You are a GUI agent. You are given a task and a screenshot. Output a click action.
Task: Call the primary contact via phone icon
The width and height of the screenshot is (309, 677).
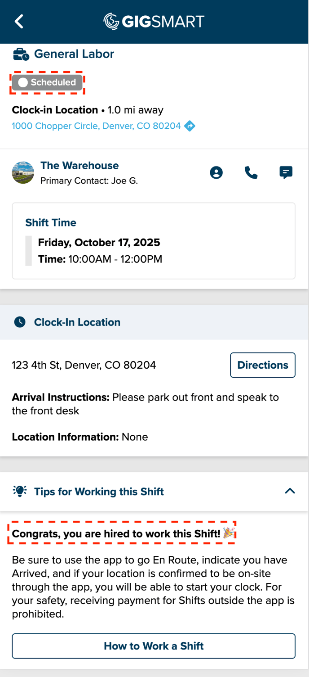pyautogui.click(x=251, y=173)
